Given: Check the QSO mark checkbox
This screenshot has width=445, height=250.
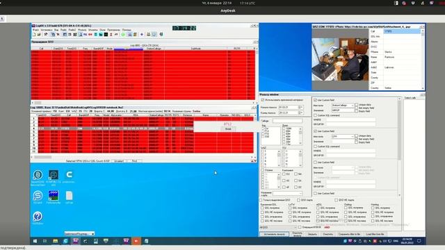Looking at the screenshot, I should click(x=298, y=200).
